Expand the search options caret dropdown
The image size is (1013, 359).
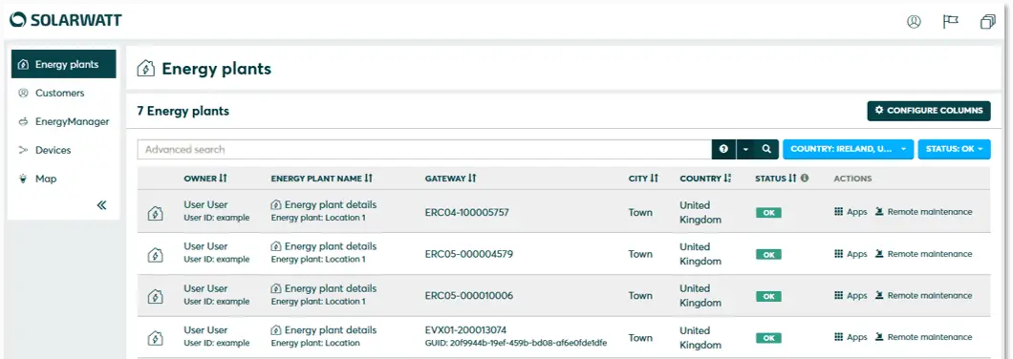click(x=745, y=149)
